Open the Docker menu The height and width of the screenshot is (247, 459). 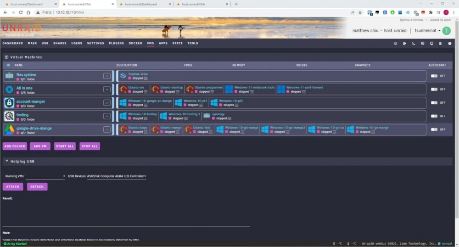(135, 43)
